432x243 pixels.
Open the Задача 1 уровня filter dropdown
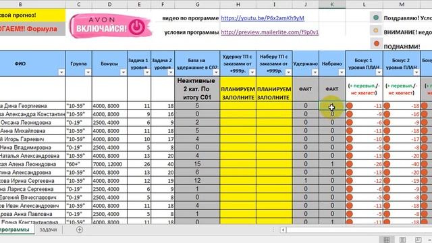[147, 72]
